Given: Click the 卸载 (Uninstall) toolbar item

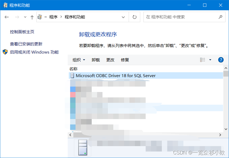Looking at the screenshot, I should click(x=96, y=60).
